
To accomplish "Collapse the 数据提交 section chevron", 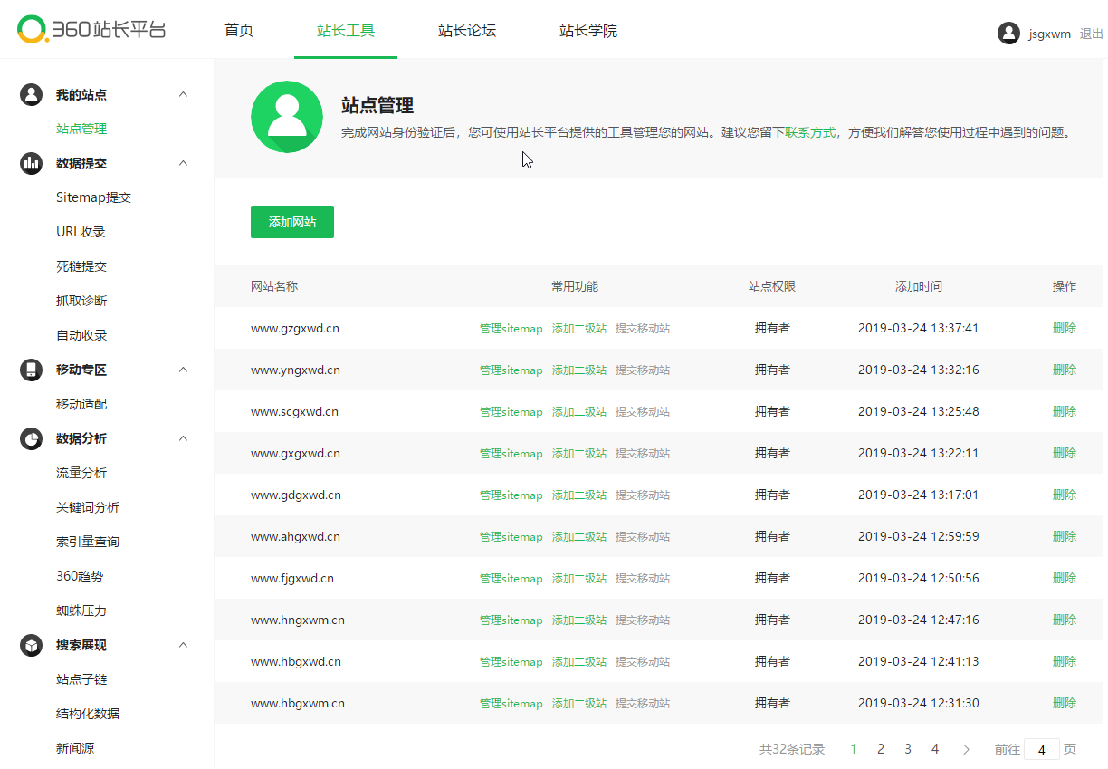I will point(184,163).
